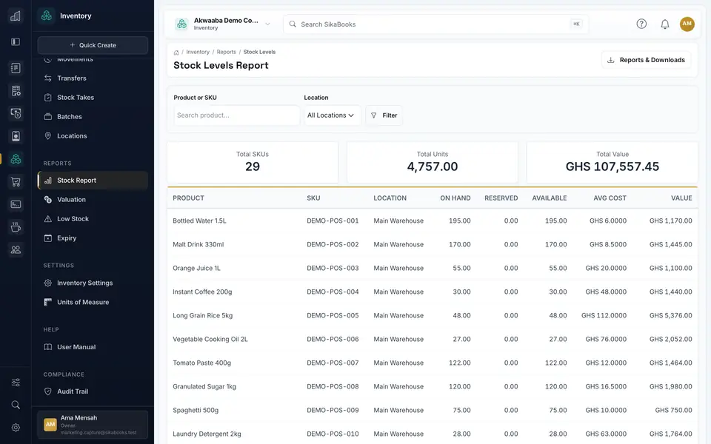Click the Quick Create button
The height and width of the screenshot is (444, 711).
point(93,45)
